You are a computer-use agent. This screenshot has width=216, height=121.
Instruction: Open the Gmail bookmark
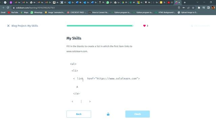[x=3, y=12]
